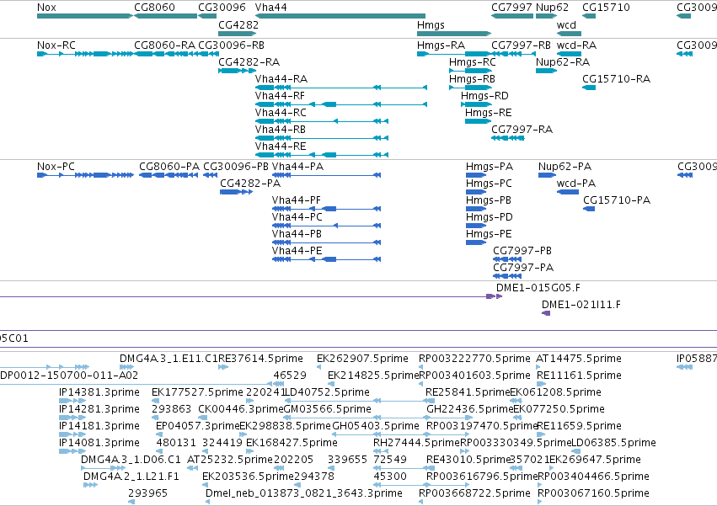Click the CG7997-PB protein feature
Viewport: 717px width, 506px height.
(x=507, y=259)
